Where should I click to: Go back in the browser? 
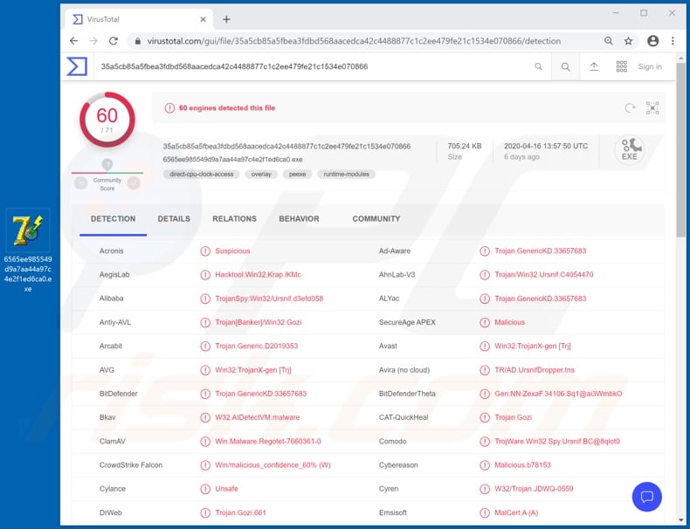coord(74,41)
